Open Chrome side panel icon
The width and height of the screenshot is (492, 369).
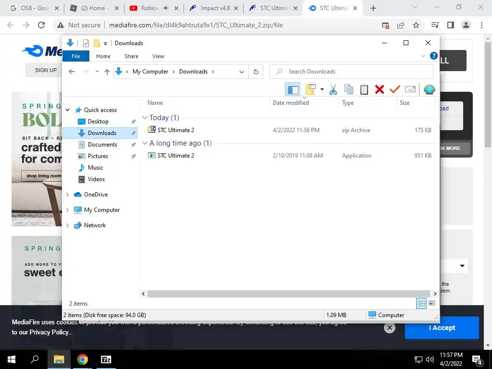point(451,25)
